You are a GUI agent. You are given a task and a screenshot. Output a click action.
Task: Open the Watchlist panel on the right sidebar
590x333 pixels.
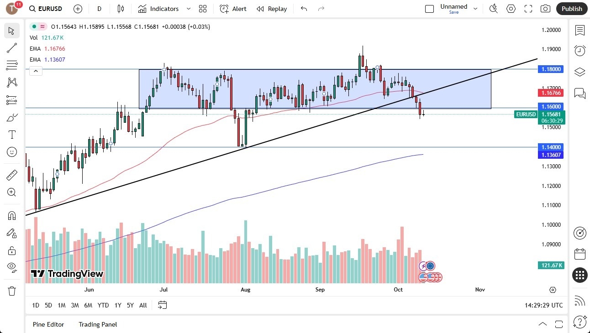click(579, 31)
